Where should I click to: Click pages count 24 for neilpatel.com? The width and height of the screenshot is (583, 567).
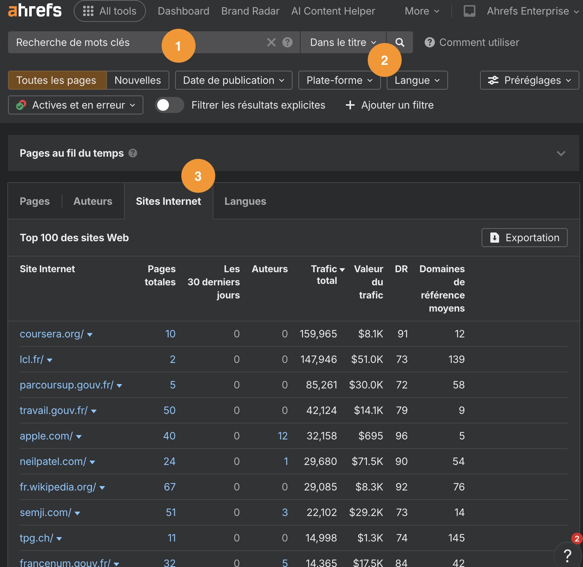pyautogui.click(x=170, y=461)
